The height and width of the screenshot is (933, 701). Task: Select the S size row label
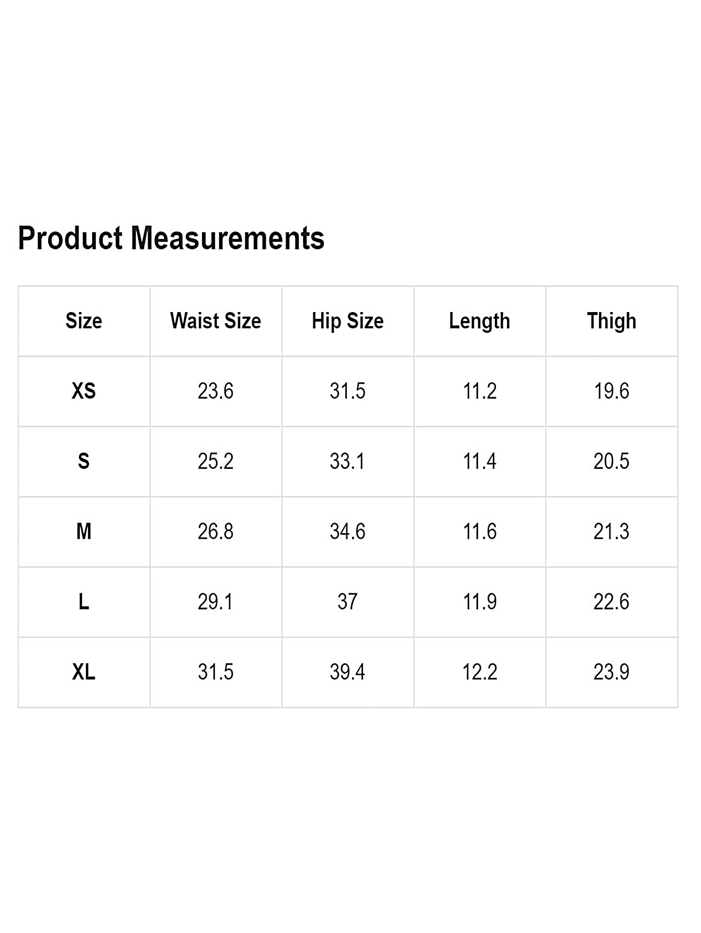point(84,461)
